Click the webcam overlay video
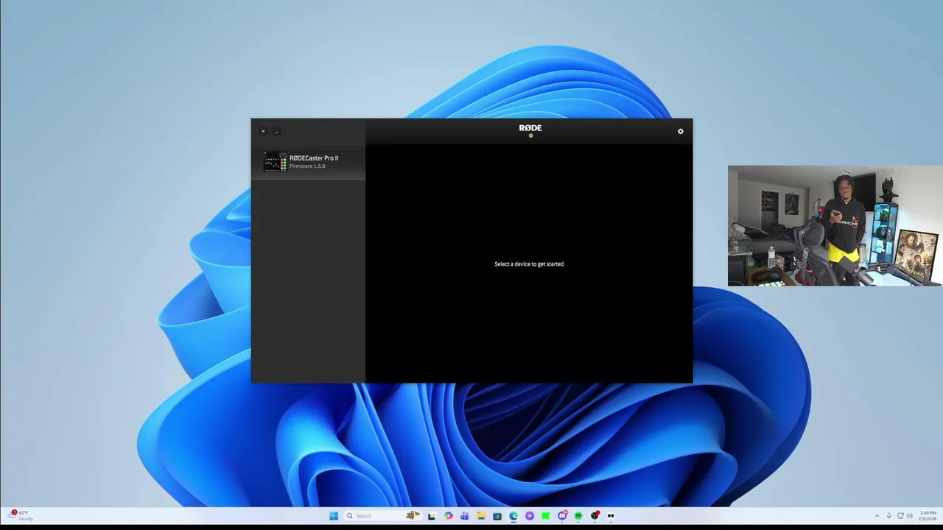Viewport: 943px width, 530px height. coord(835,225)
